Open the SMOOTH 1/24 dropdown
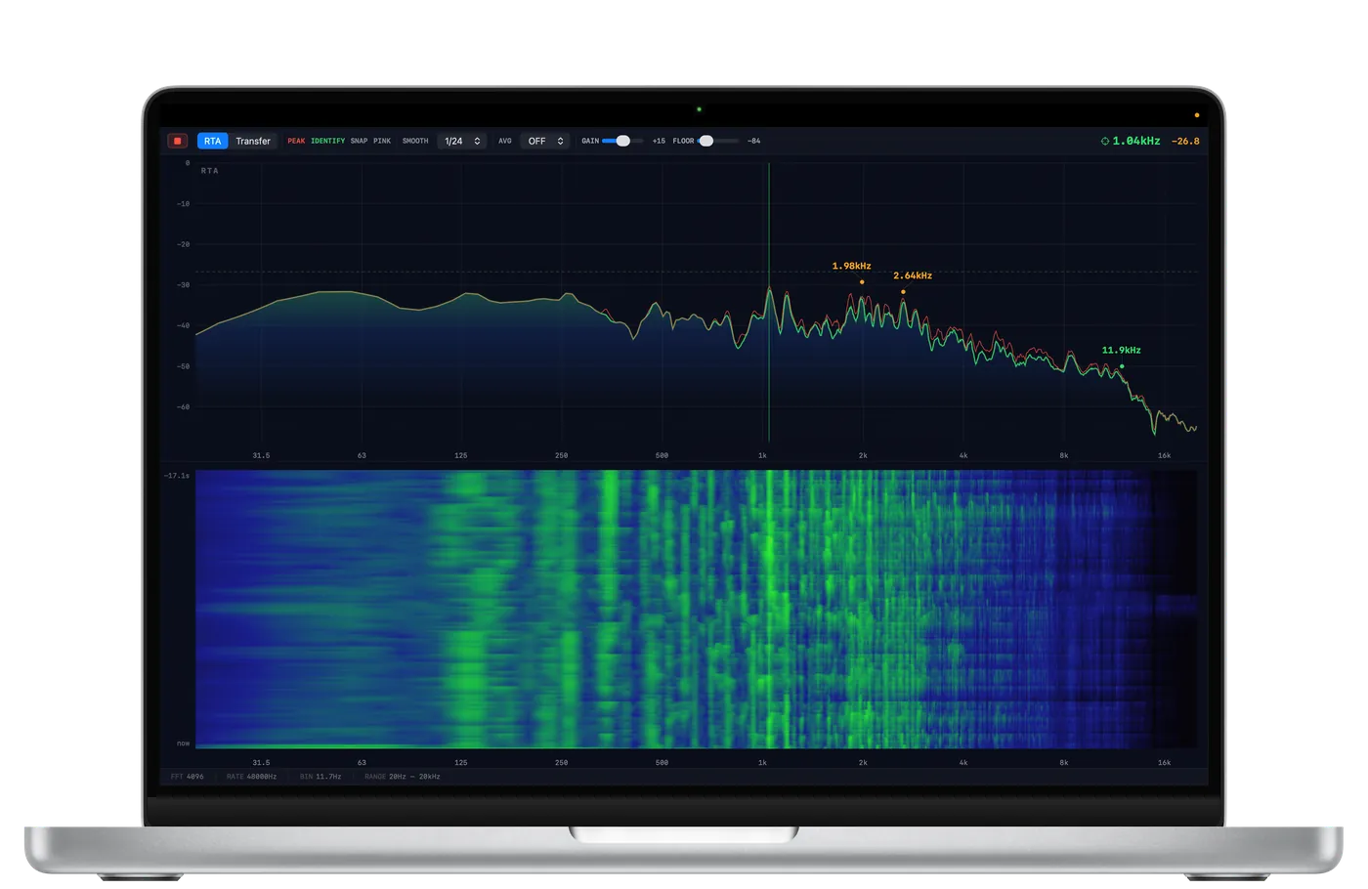The width and height of the screenshot is (1368, 889). 461,141
